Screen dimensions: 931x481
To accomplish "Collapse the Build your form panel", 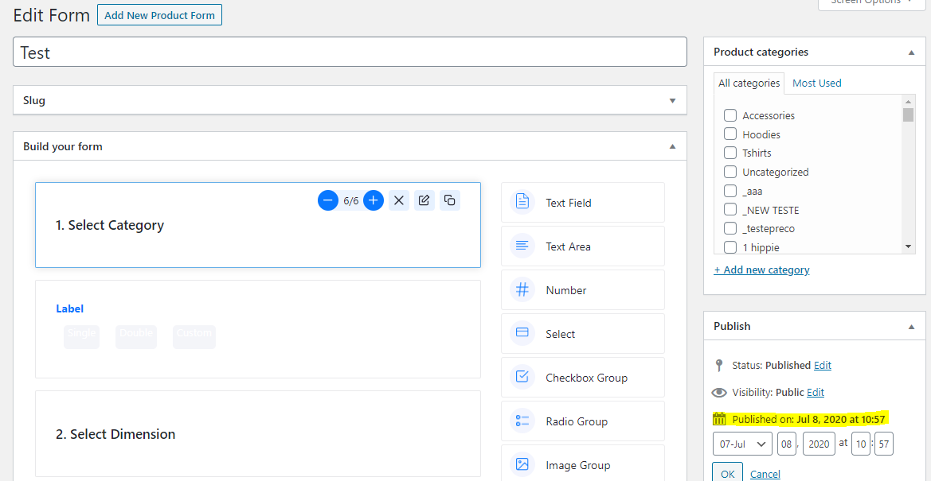I will [x=673, y=146].
